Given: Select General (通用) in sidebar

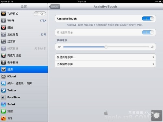Looking at the screenshot, I should click(24, 69).
